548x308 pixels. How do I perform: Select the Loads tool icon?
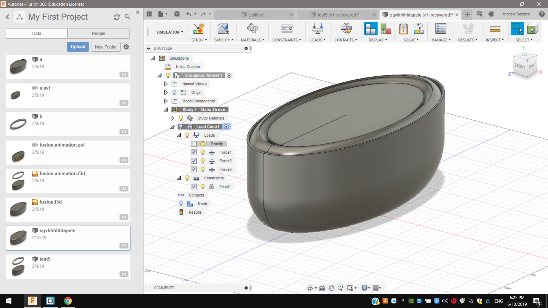317,29
